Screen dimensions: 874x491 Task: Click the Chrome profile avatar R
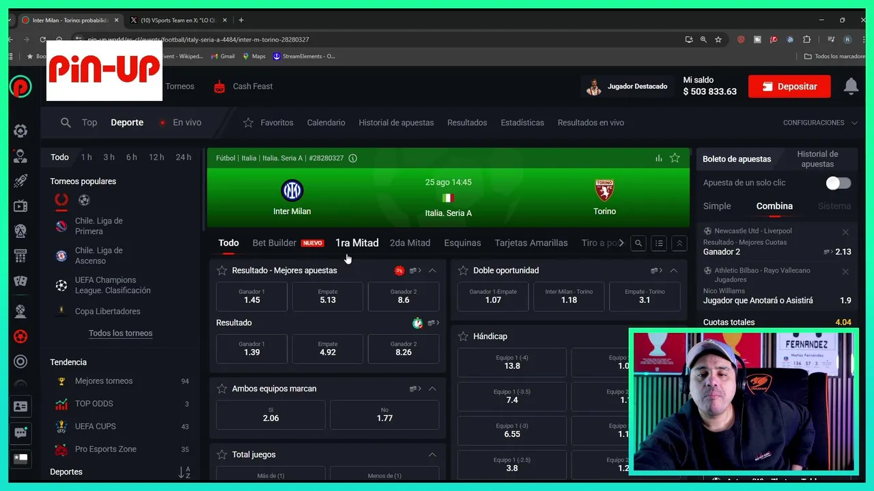tap(847, 40)
